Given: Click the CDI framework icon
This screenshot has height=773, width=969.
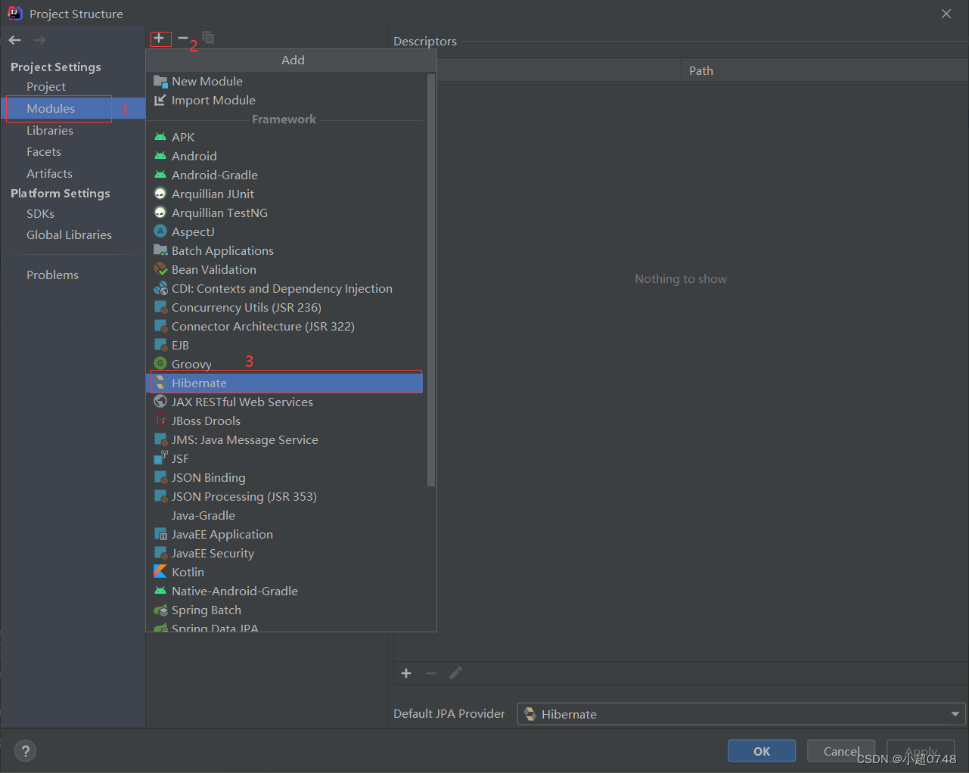Looking at the screenshot, I should (160, 288).
